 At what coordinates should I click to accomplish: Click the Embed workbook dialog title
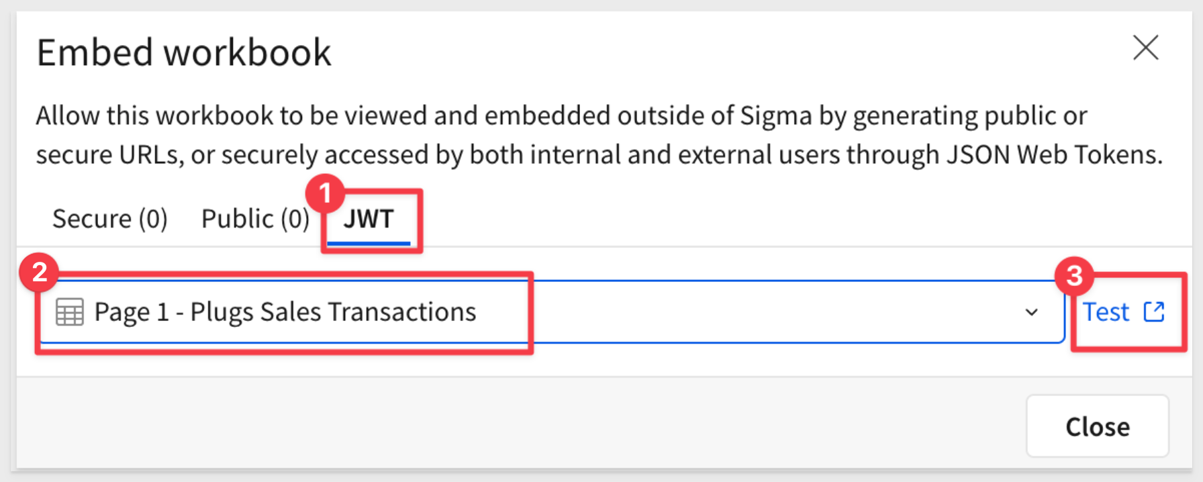(184, 52)
